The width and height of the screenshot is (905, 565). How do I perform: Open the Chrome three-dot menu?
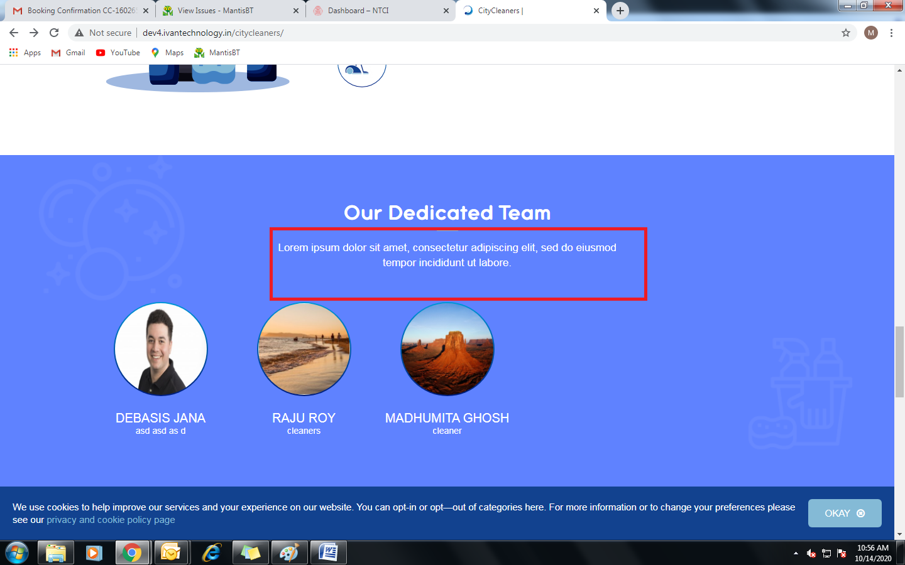(x=891, y=33)
